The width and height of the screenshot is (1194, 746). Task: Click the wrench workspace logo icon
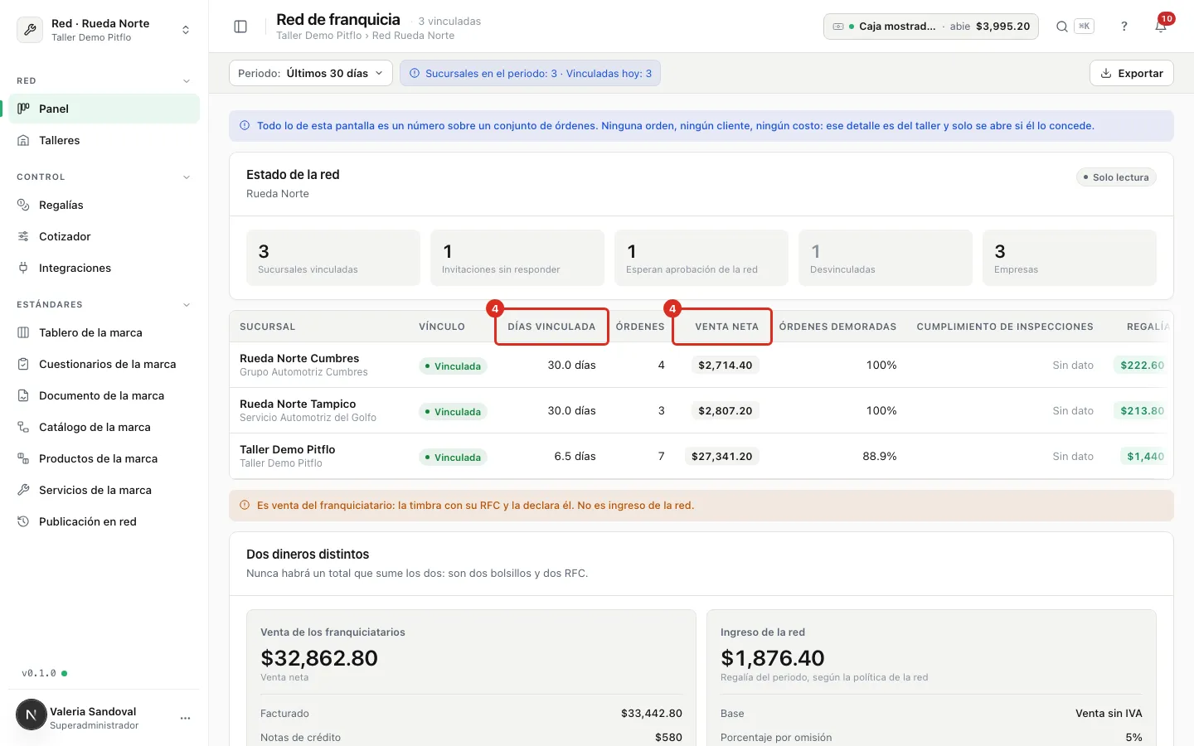[x=31, y=30]
